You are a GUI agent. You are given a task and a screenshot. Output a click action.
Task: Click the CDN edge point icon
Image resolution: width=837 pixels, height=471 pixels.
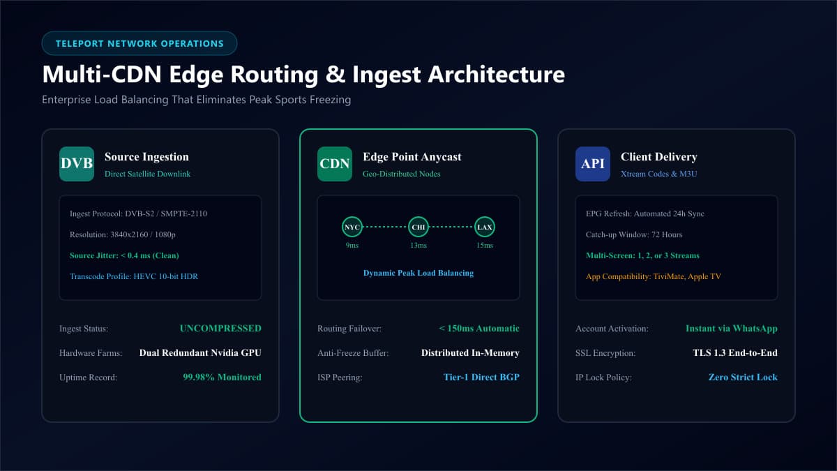point(335,164)
